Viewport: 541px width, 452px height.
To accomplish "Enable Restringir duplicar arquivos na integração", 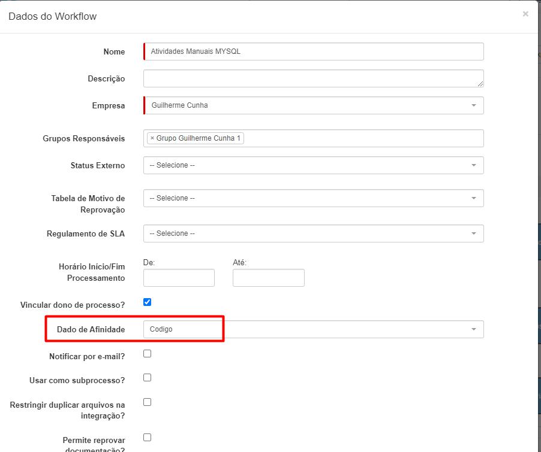I will pos(147,402).
